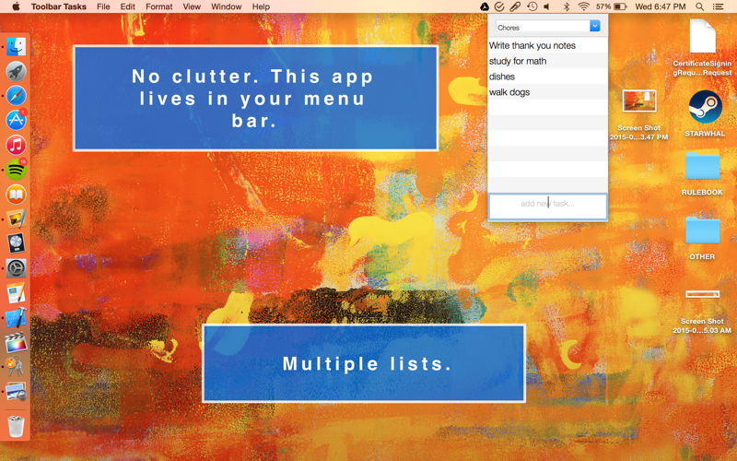Image resolution: width=737 pixels, height=461 pixels.
Task: Expand the Chores list dropdown arrow
Action: [x=594, y=26]
